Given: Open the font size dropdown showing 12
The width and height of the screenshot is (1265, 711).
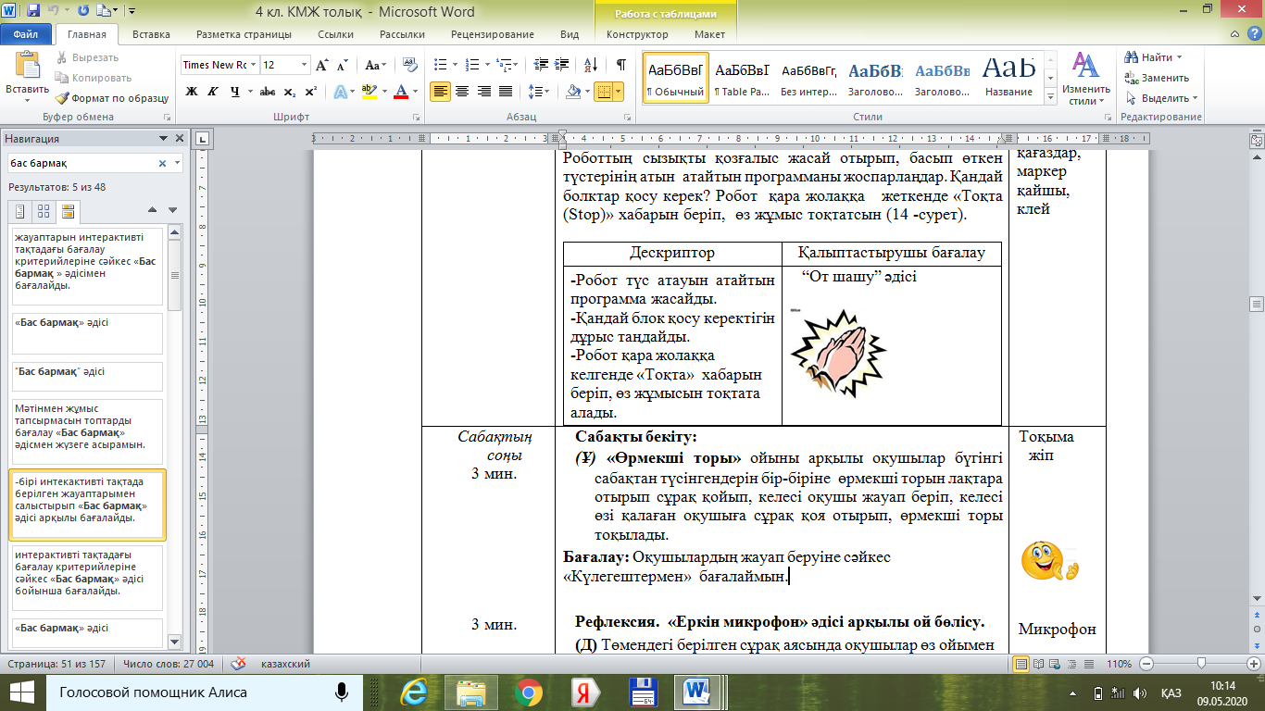Looking at the screenshot, I should pyautogui.click(x=305, y=65).
